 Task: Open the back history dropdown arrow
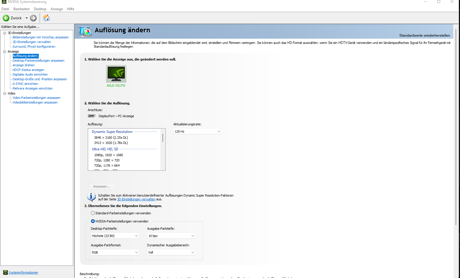pyautogui.click(x=27, y=18)
